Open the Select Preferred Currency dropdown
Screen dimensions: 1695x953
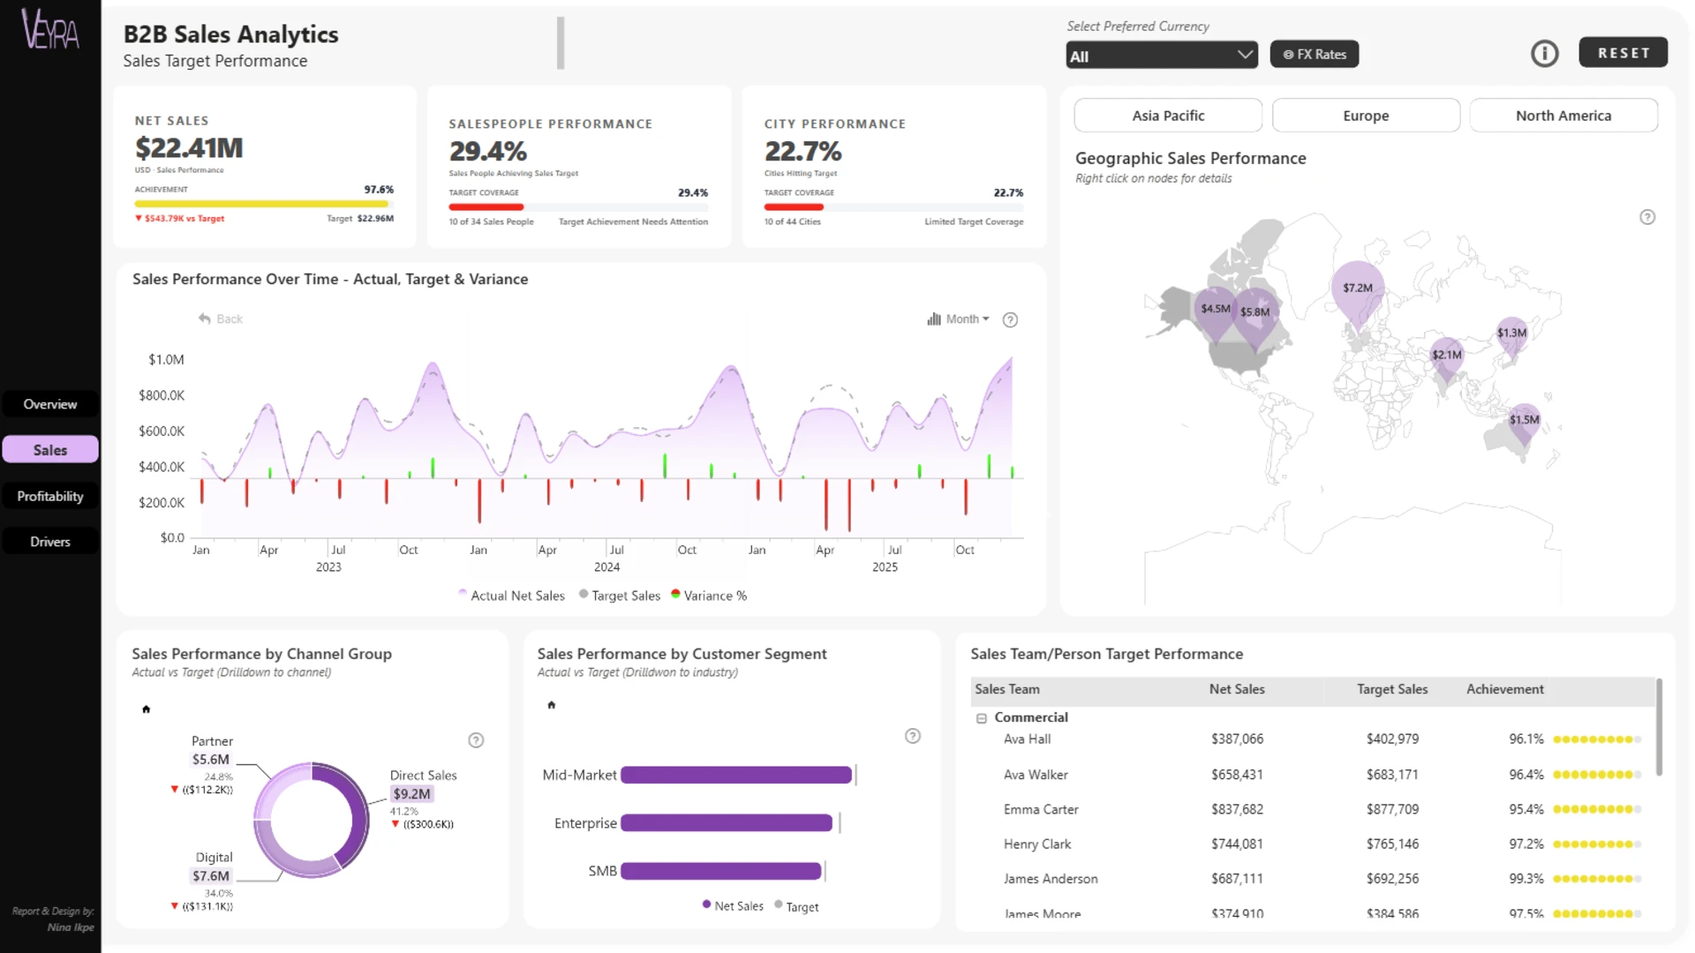tap(1162, 56)
